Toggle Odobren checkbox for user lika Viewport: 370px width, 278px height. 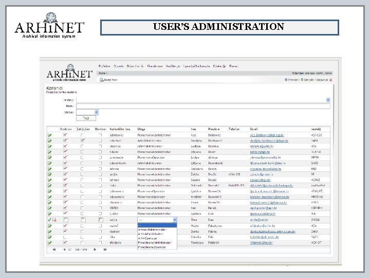click(x=65, y=237)
